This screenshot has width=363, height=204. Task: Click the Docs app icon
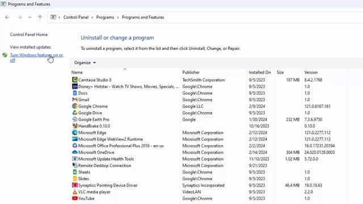coord(74,93)
